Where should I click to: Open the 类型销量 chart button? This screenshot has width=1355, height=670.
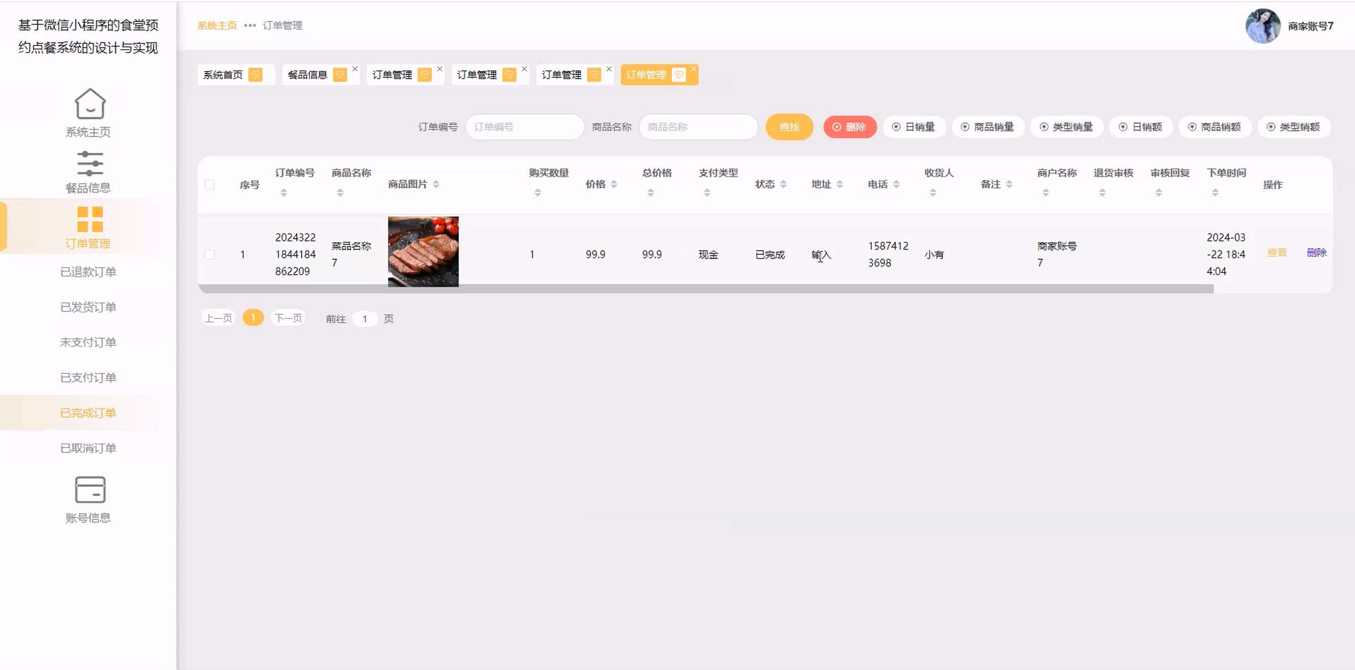(1066, 127)
